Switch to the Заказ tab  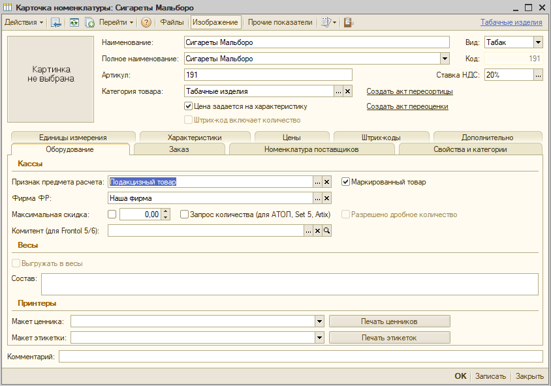(180, 149)
